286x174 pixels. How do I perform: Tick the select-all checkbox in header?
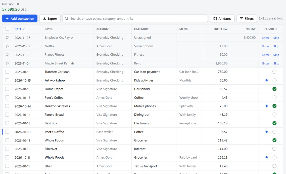click(7, 29)
